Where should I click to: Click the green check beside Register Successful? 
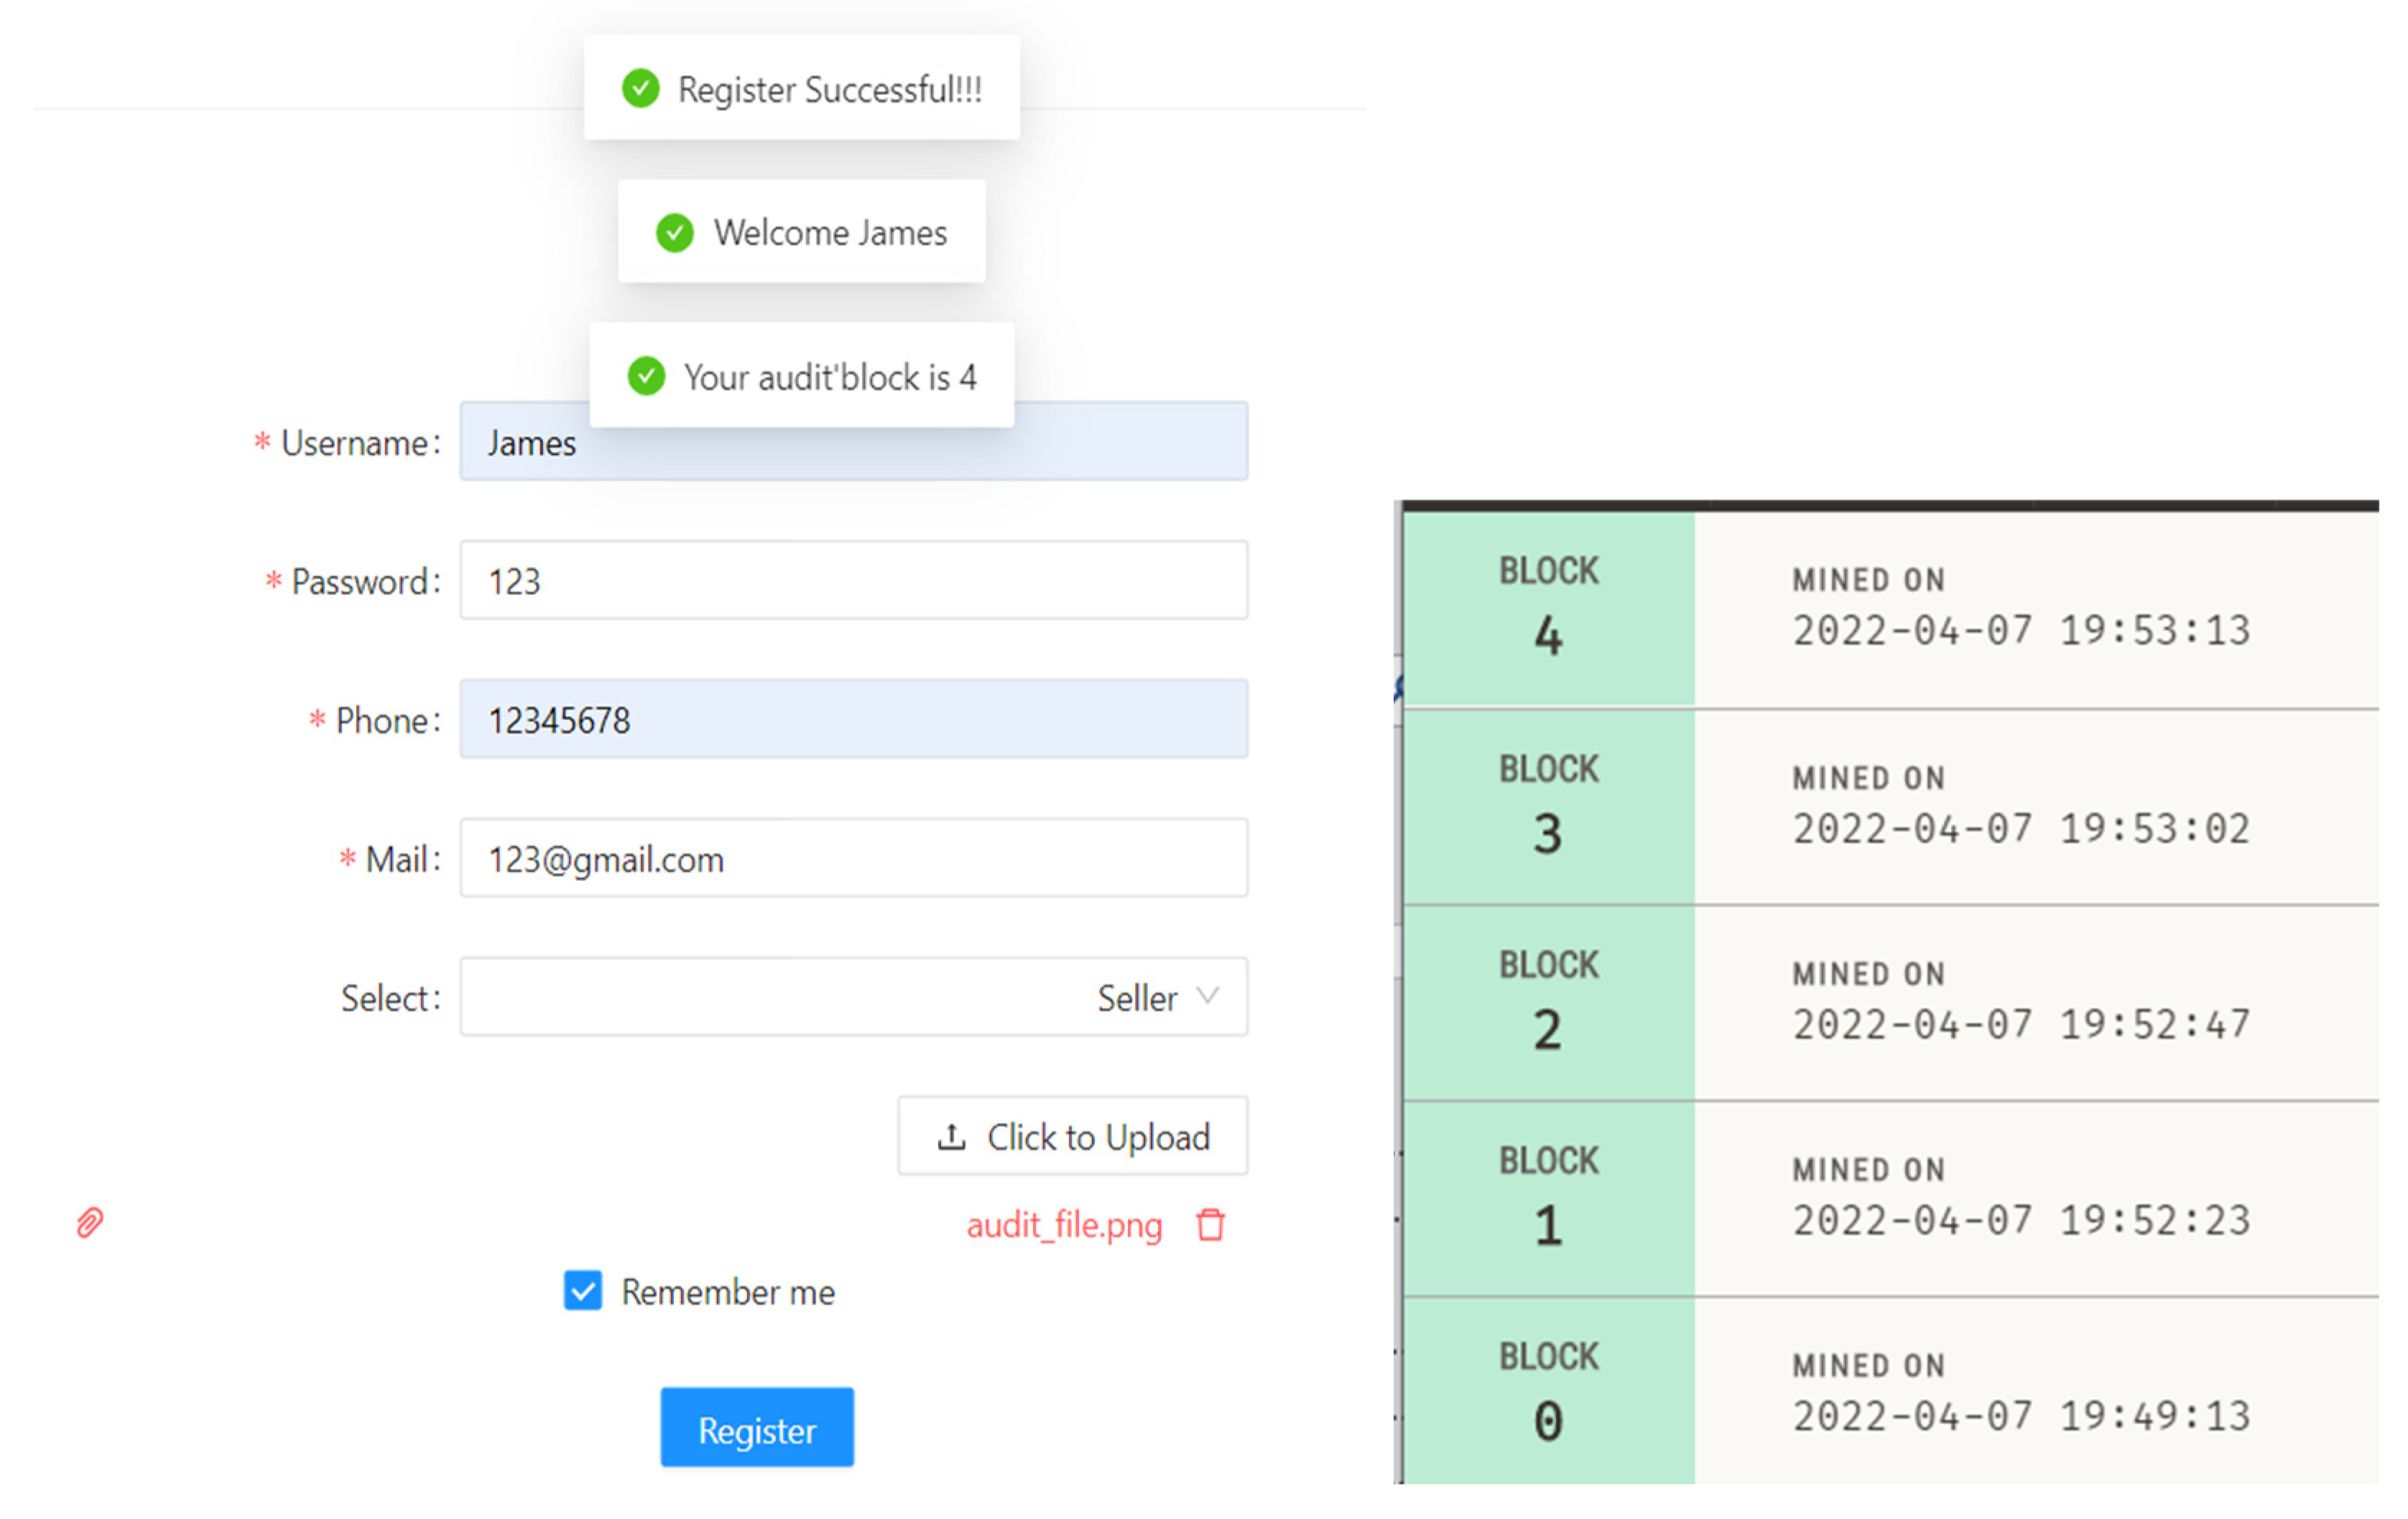[x=640, y=88]
